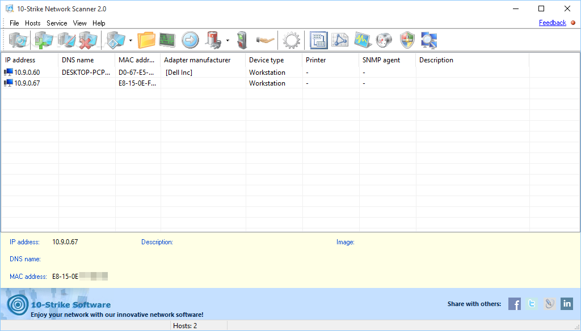Sort by Printer column header

pos(331,60)
